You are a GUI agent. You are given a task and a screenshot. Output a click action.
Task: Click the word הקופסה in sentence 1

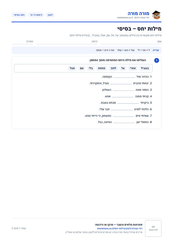[107, 77]
